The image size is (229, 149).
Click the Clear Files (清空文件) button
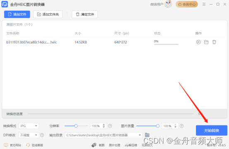click(x=85, y=14)
